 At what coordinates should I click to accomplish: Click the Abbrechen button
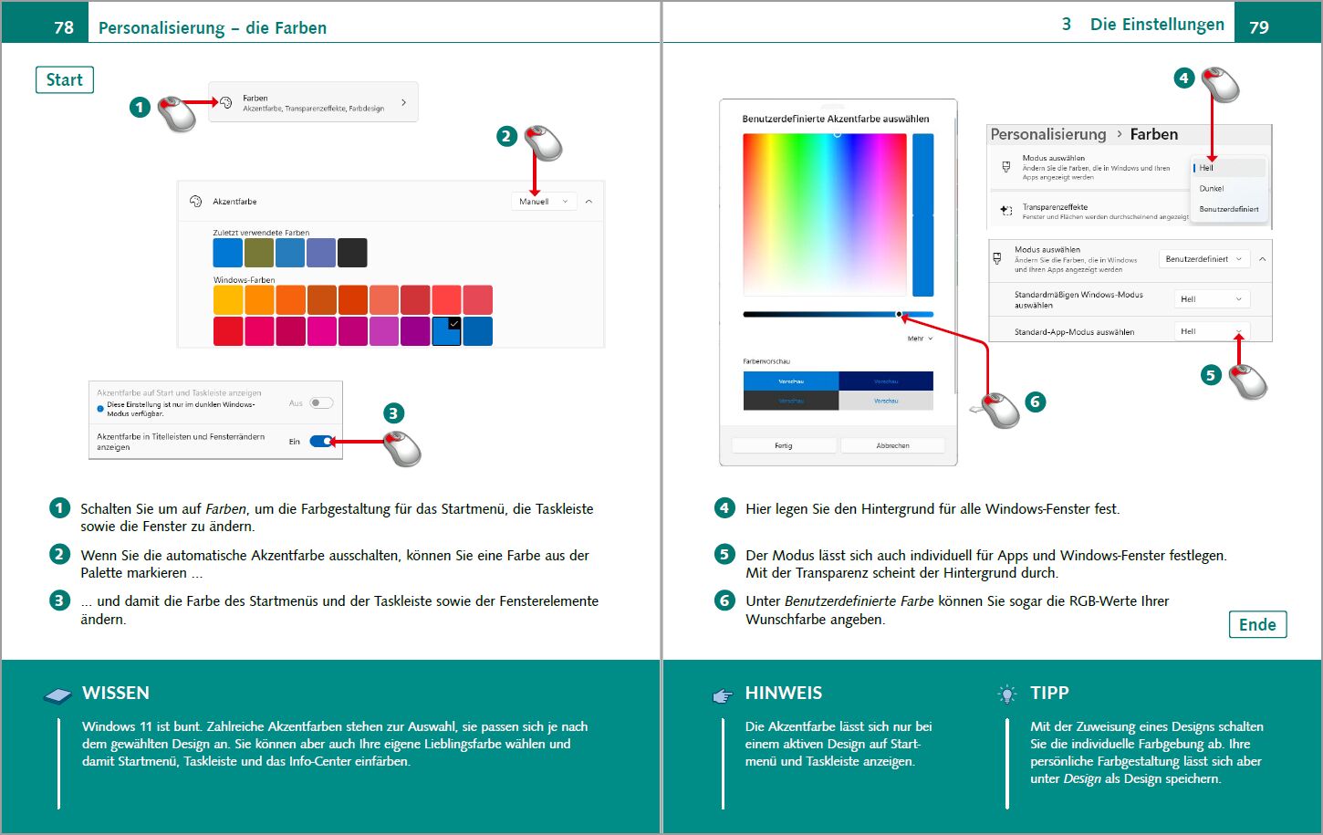[892, 445]
